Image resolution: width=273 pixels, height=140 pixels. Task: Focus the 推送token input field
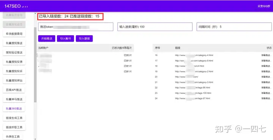coord(75,27)
